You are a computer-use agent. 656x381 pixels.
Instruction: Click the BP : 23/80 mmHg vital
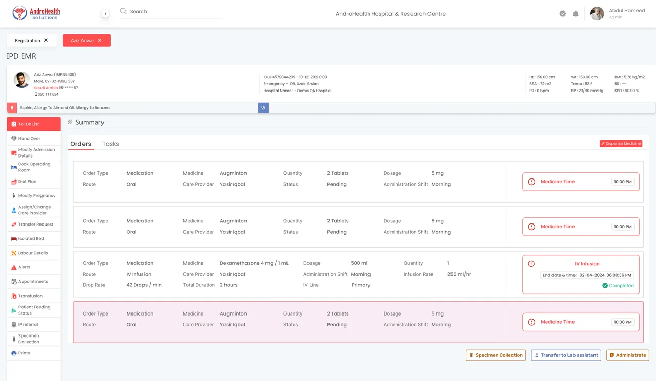click(587, 91)
